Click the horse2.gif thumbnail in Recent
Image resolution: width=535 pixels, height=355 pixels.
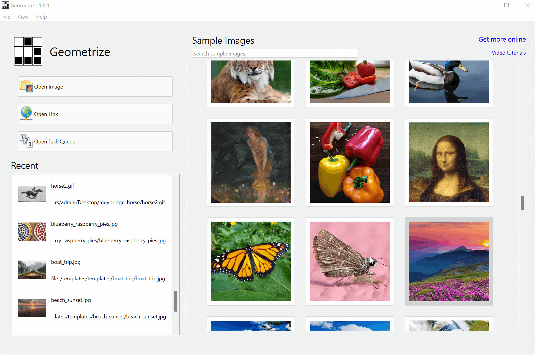click(x=32, y=194)
